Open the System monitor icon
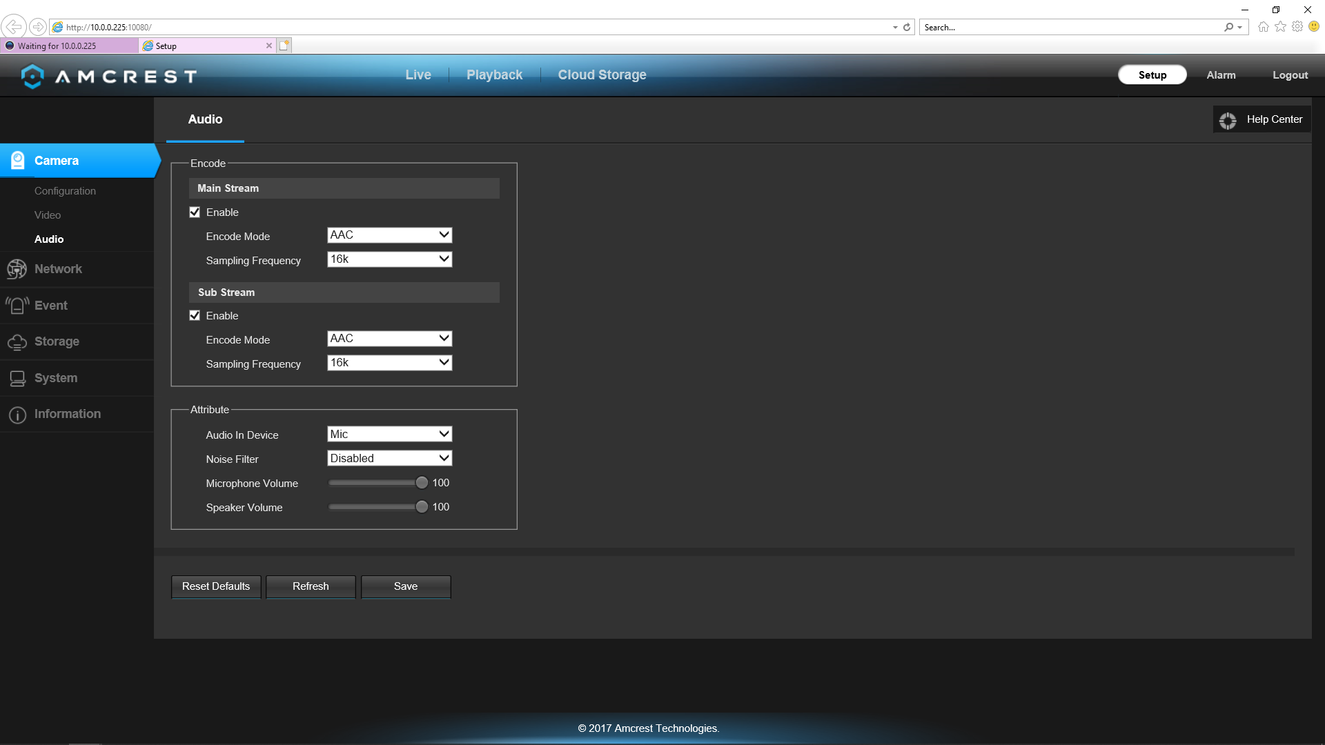This screenshot has height=745, width=1325. click(x=17, y=378)
